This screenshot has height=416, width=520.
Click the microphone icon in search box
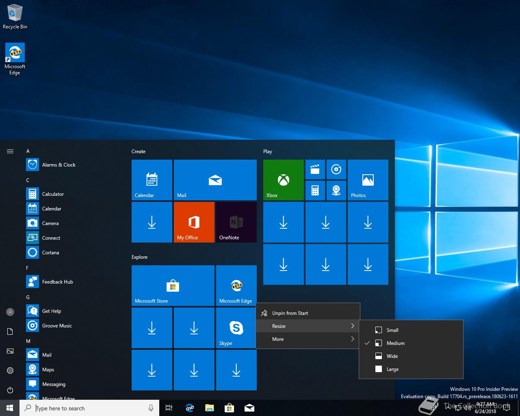(x=151, y=408)
